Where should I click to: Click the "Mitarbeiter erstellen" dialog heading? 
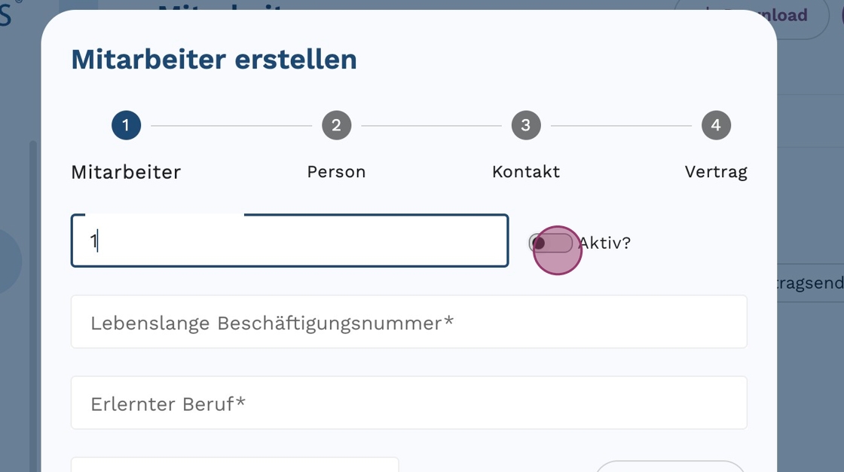click(x=214, y=60)
